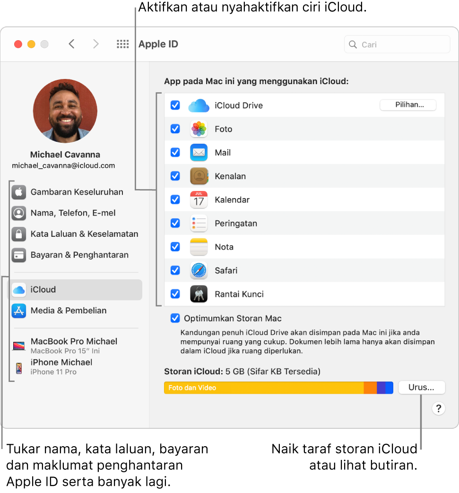This screenshot has height=493, width=459.
Task: Toggle the Rantai Kunci checkbox
Action: tap(175, 294)
